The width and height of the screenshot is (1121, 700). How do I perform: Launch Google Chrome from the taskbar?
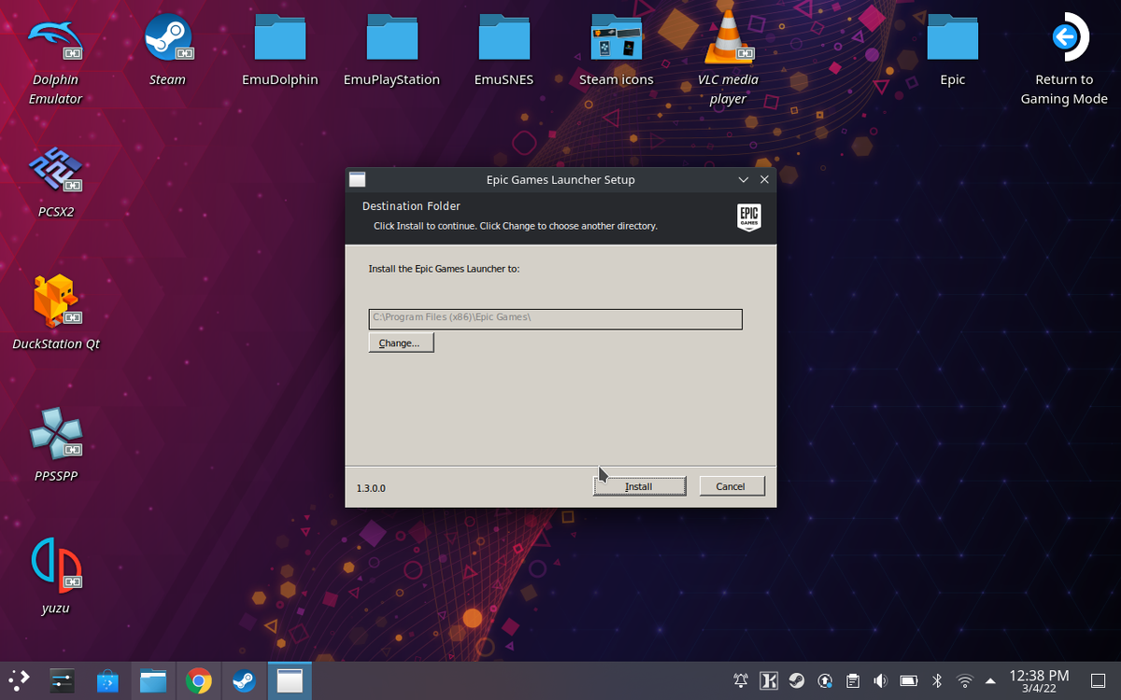[x=198, y=681]
